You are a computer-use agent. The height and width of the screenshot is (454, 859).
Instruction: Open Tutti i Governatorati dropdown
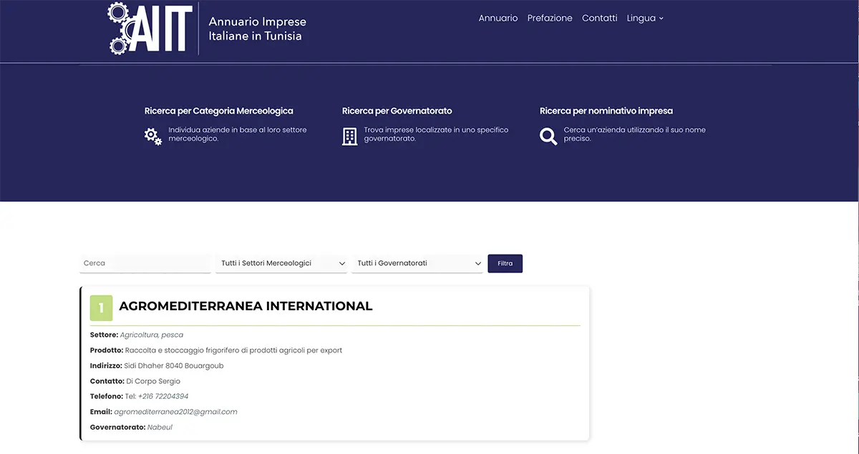tap(418, 263)
